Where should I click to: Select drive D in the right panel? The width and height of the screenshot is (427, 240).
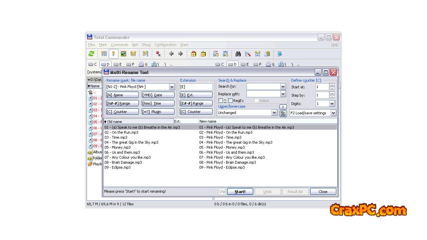pos(233,64)
